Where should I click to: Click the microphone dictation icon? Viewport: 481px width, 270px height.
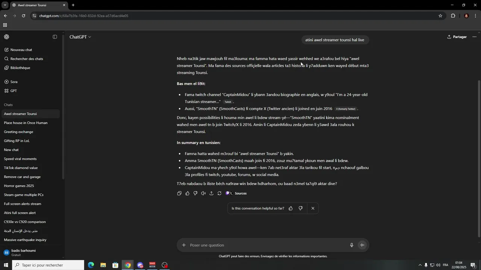click(x=352, y=245)
